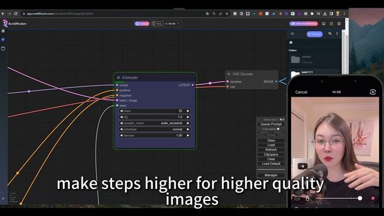Click the RunDiffusion logo
This screenshot has height=216, width=384.
[x=14, y=23]
